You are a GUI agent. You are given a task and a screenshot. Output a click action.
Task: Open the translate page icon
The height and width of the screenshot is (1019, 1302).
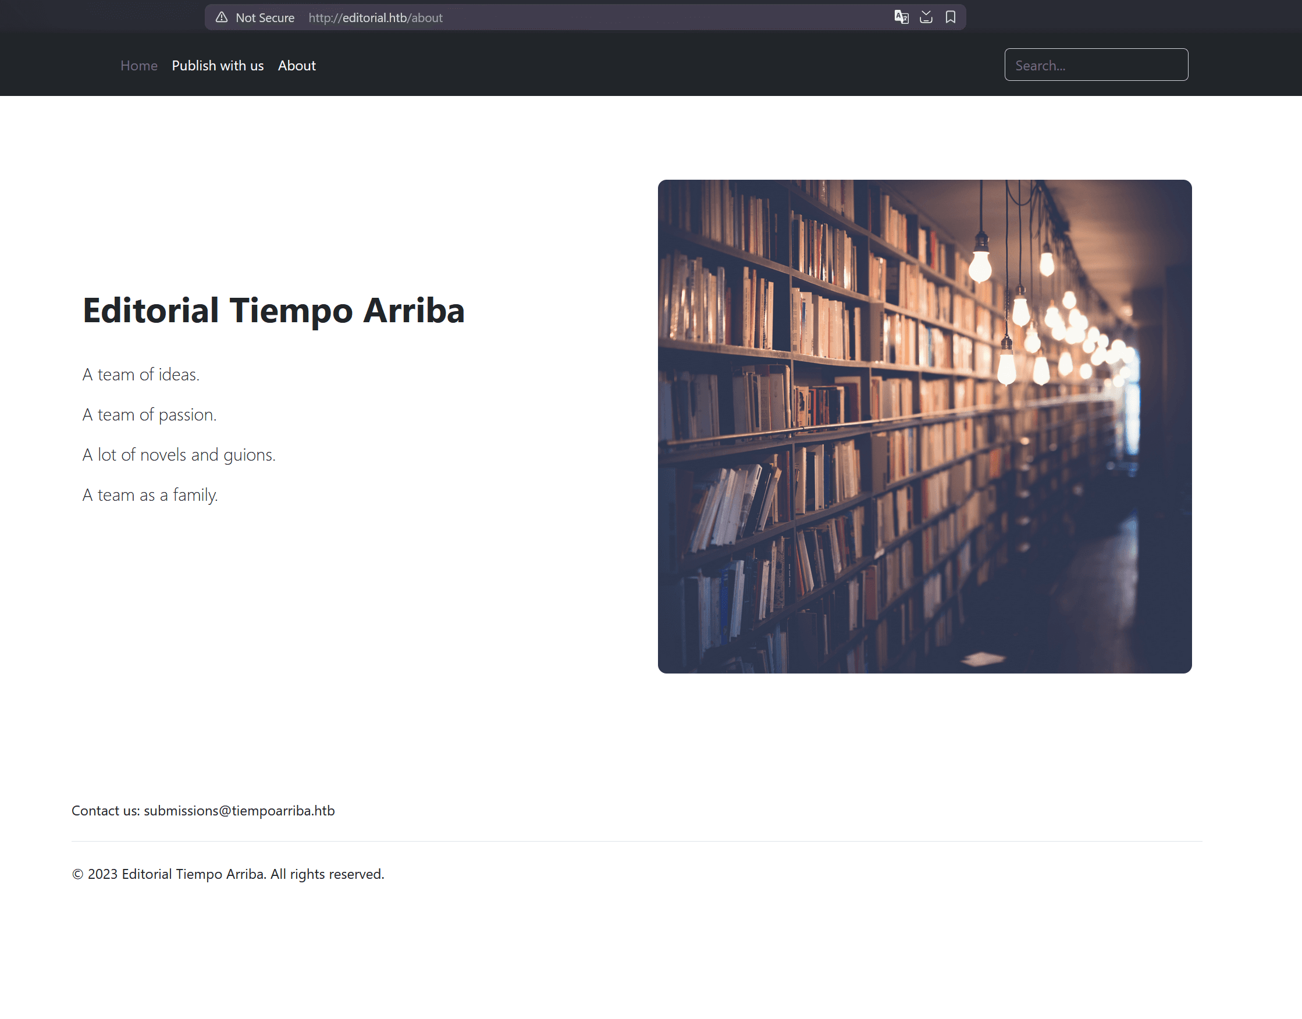[901, 17]
